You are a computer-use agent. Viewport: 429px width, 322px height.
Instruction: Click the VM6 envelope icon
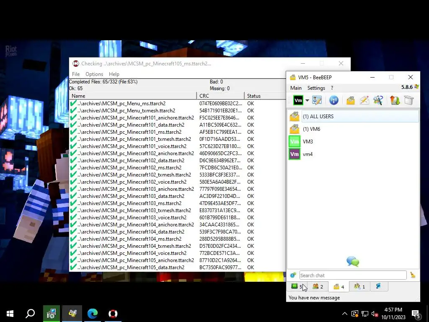295,129
